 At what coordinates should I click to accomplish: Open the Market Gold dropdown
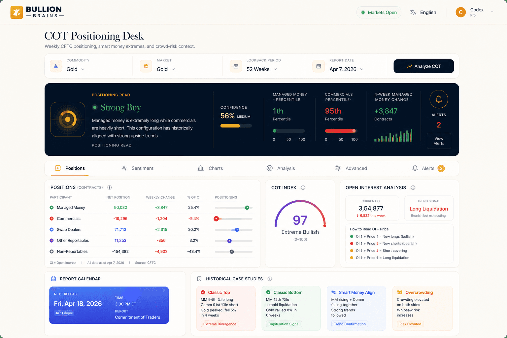click(x=166, y=69)
